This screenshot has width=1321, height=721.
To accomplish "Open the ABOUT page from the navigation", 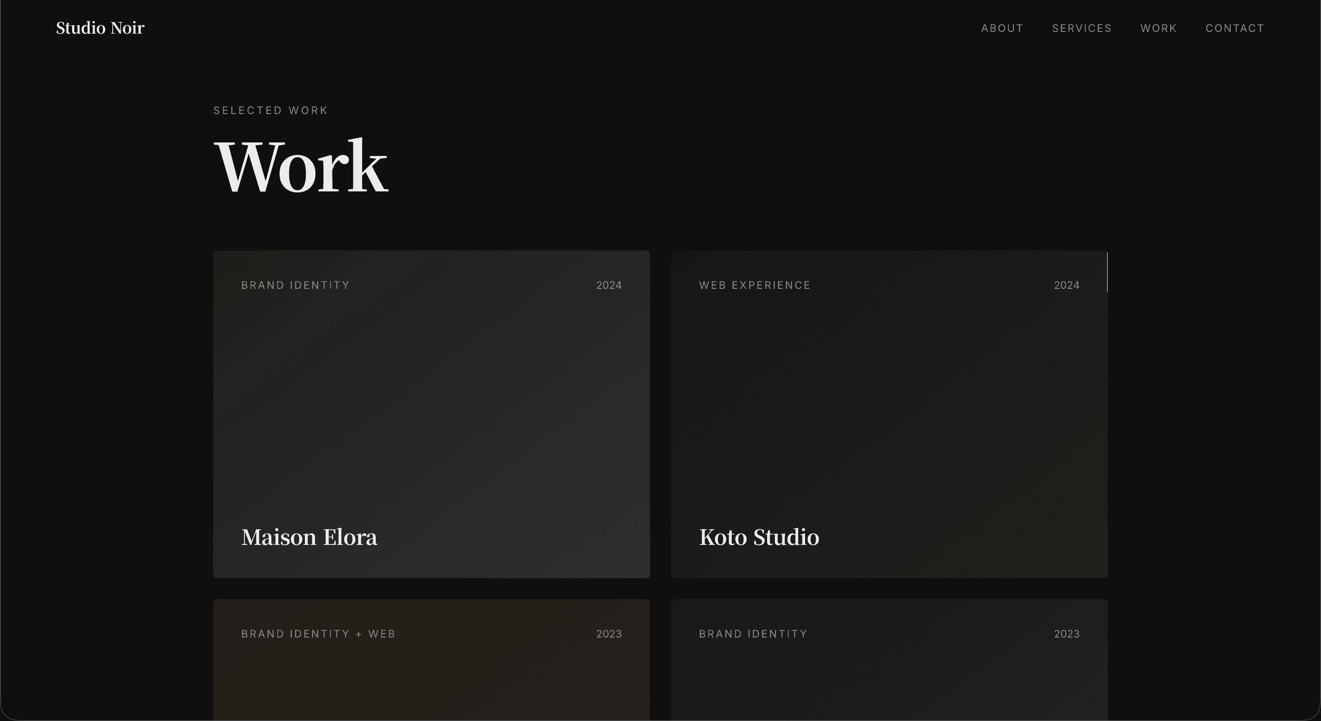I will [x=1002, y=28].
